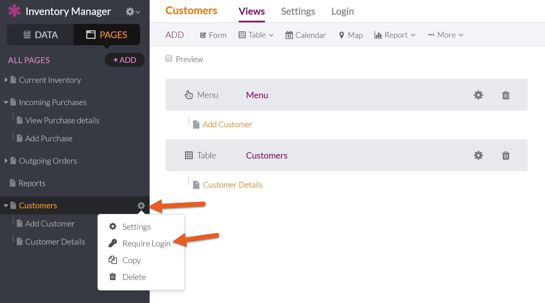This screenshot has height=303, width=545.
Task: Click the page icon next to Reports
Action: [13, 183]
